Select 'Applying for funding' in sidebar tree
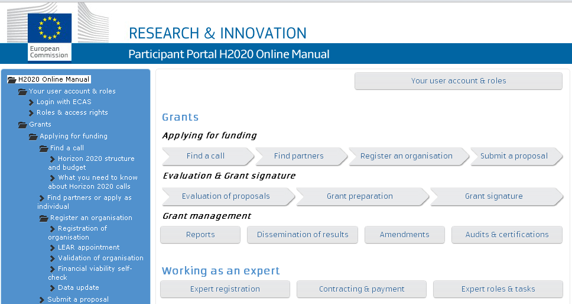 (74, 136)
